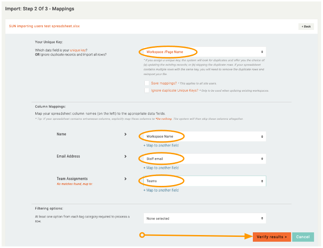323x248 pixels.
Task: Expand the None selected filtering dropdown
Action: pos(204,219)
